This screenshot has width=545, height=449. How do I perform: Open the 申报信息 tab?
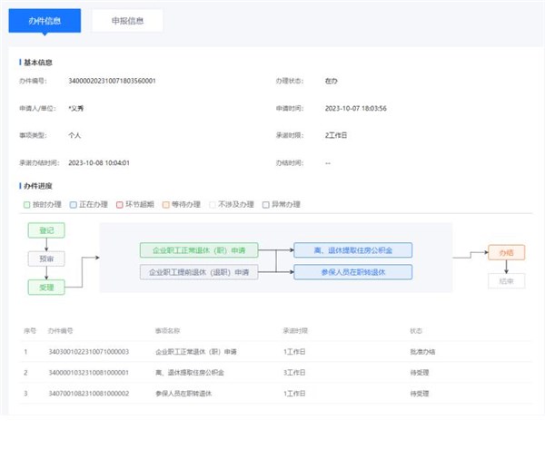pyautogui.click(x=127, y=21)
